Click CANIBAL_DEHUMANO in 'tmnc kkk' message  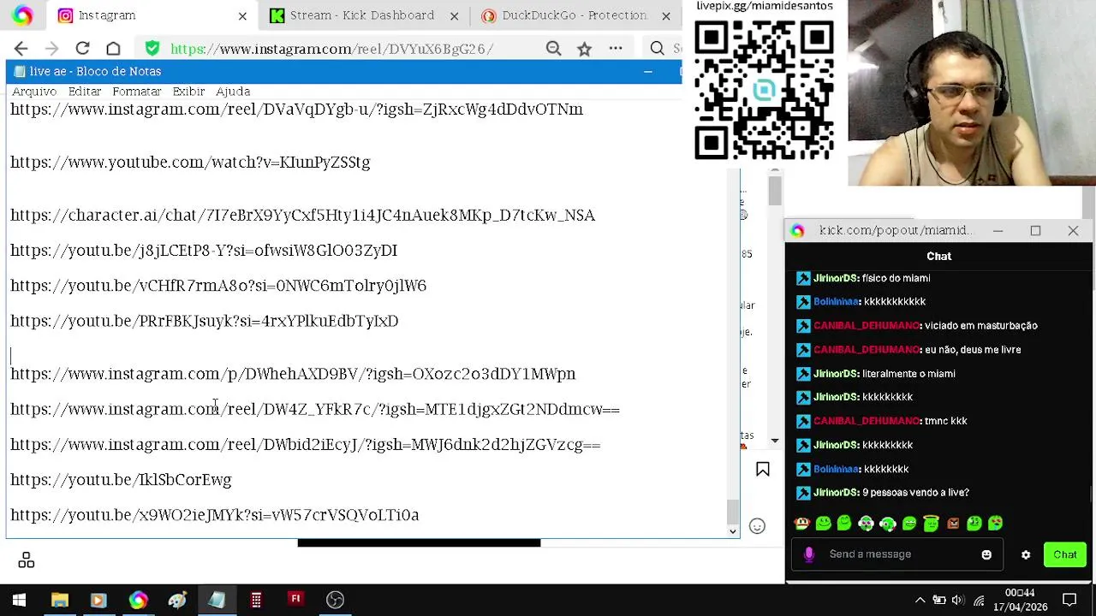point(867,421)
